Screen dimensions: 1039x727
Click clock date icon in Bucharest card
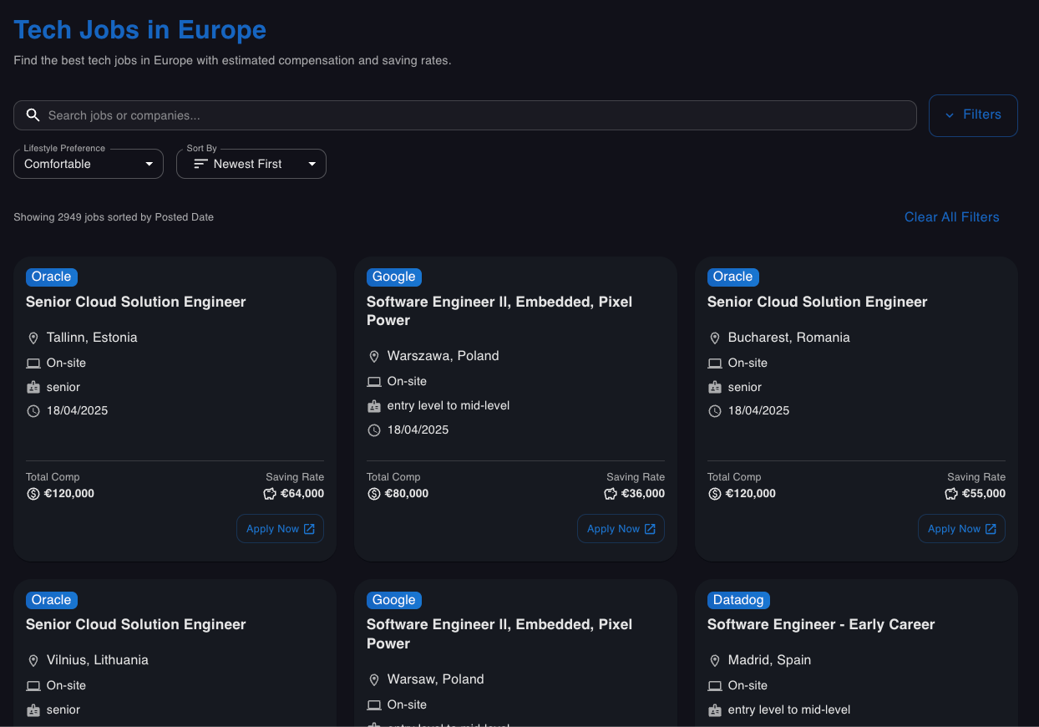[715, 411]
